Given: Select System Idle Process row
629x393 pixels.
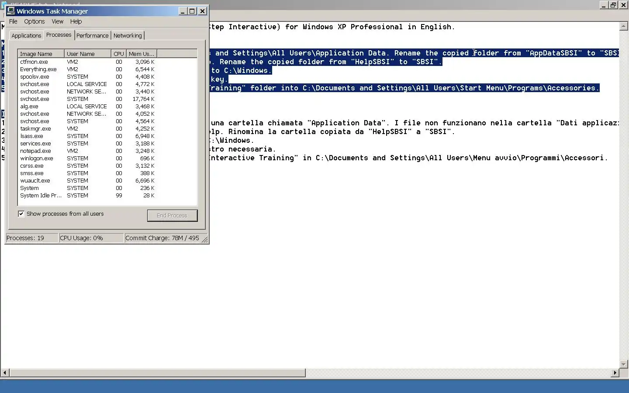Looking at the screenshot, I should [87, 196].
